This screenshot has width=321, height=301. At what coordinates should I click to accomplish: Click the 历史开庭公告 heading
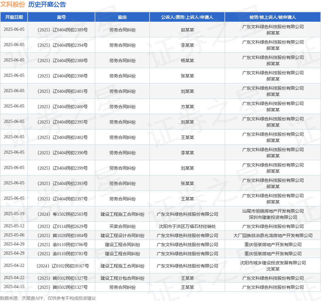47,4
